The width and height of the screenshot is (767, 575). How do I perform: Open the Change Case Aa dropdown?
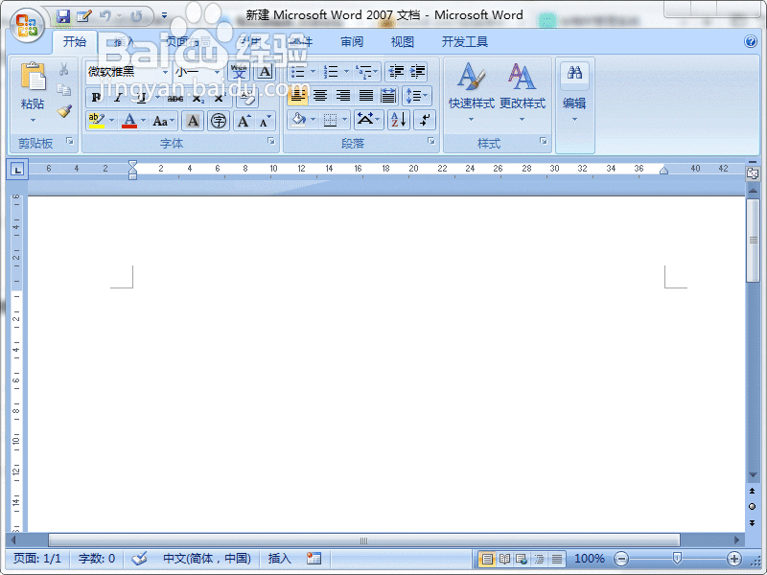point(164,121)
